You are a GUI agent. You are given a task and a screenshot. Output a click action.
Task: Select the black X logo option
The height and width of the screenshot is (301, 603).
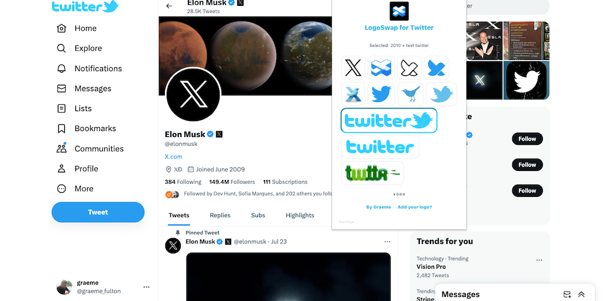353,68
